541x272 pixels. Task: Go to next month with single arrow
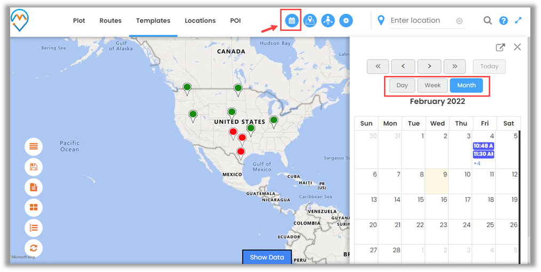pos(429,66)
